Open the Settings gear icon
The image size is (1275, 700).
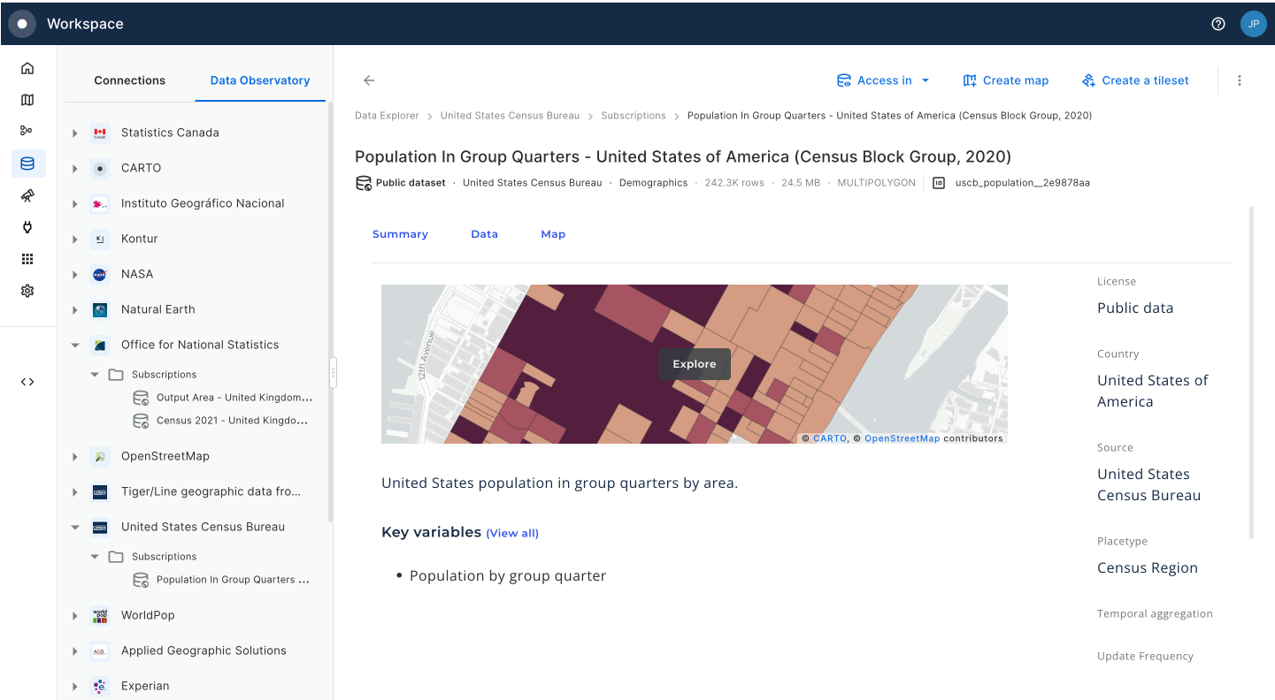pos(27,291)
